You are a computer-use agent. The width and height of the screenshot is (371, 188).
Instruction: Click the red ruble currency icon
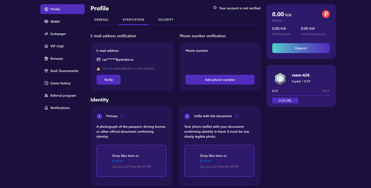[x=326, y=15]
